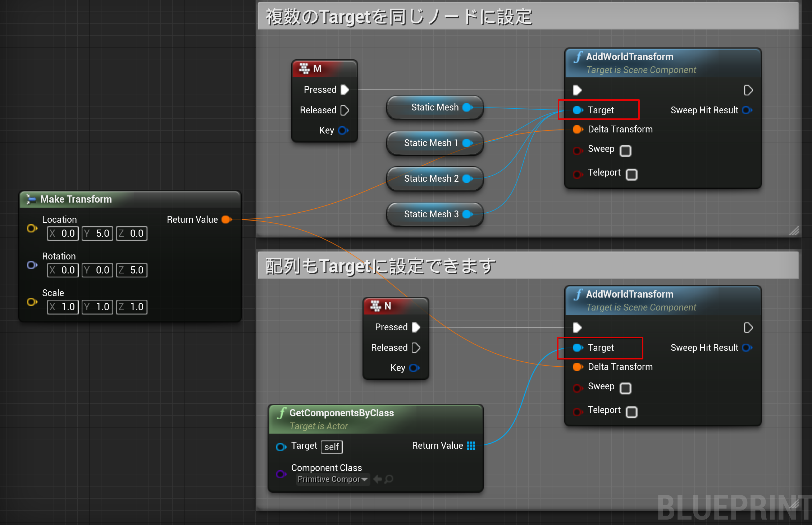Click the array grid icon on GetComponentsByClass Return Value
Image resolution: width=812 pixels, height=525 pixels.
point(471,445)
